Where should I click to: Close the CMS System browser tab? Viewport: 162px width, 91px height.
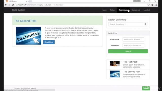[26, 1]
